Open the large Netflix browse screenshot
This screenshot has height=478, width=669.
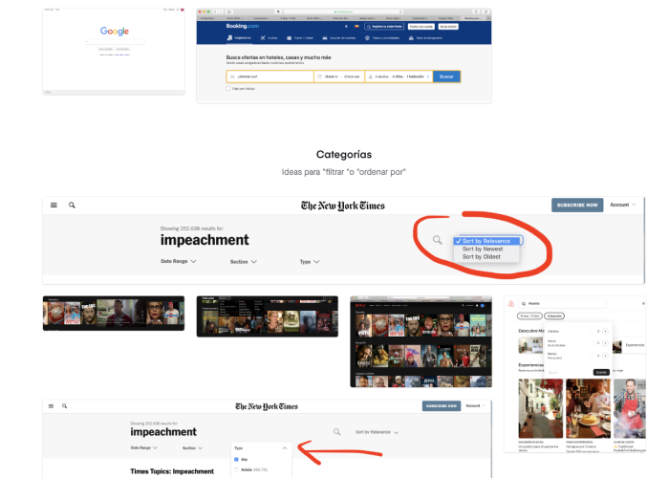[421, 341]
